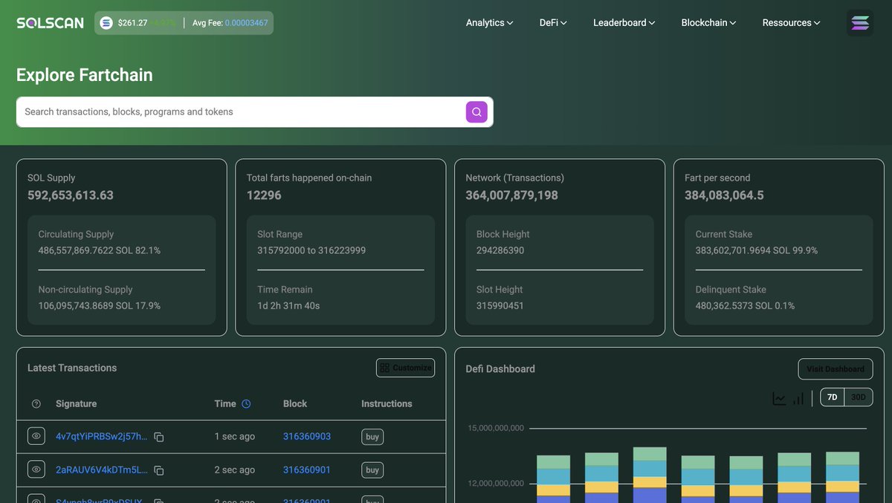
Task: Click the SOL Supply value 592,653,613.63
Action: (71, 195)
